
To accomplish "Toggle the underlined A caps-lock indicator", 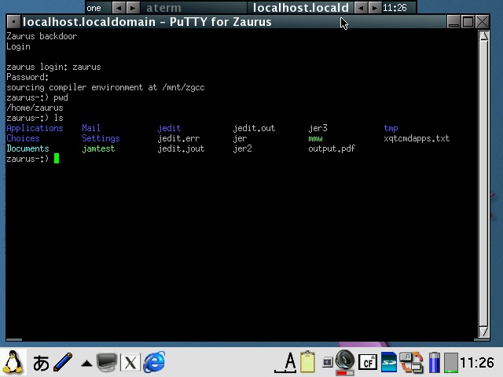I will (289, 362).
